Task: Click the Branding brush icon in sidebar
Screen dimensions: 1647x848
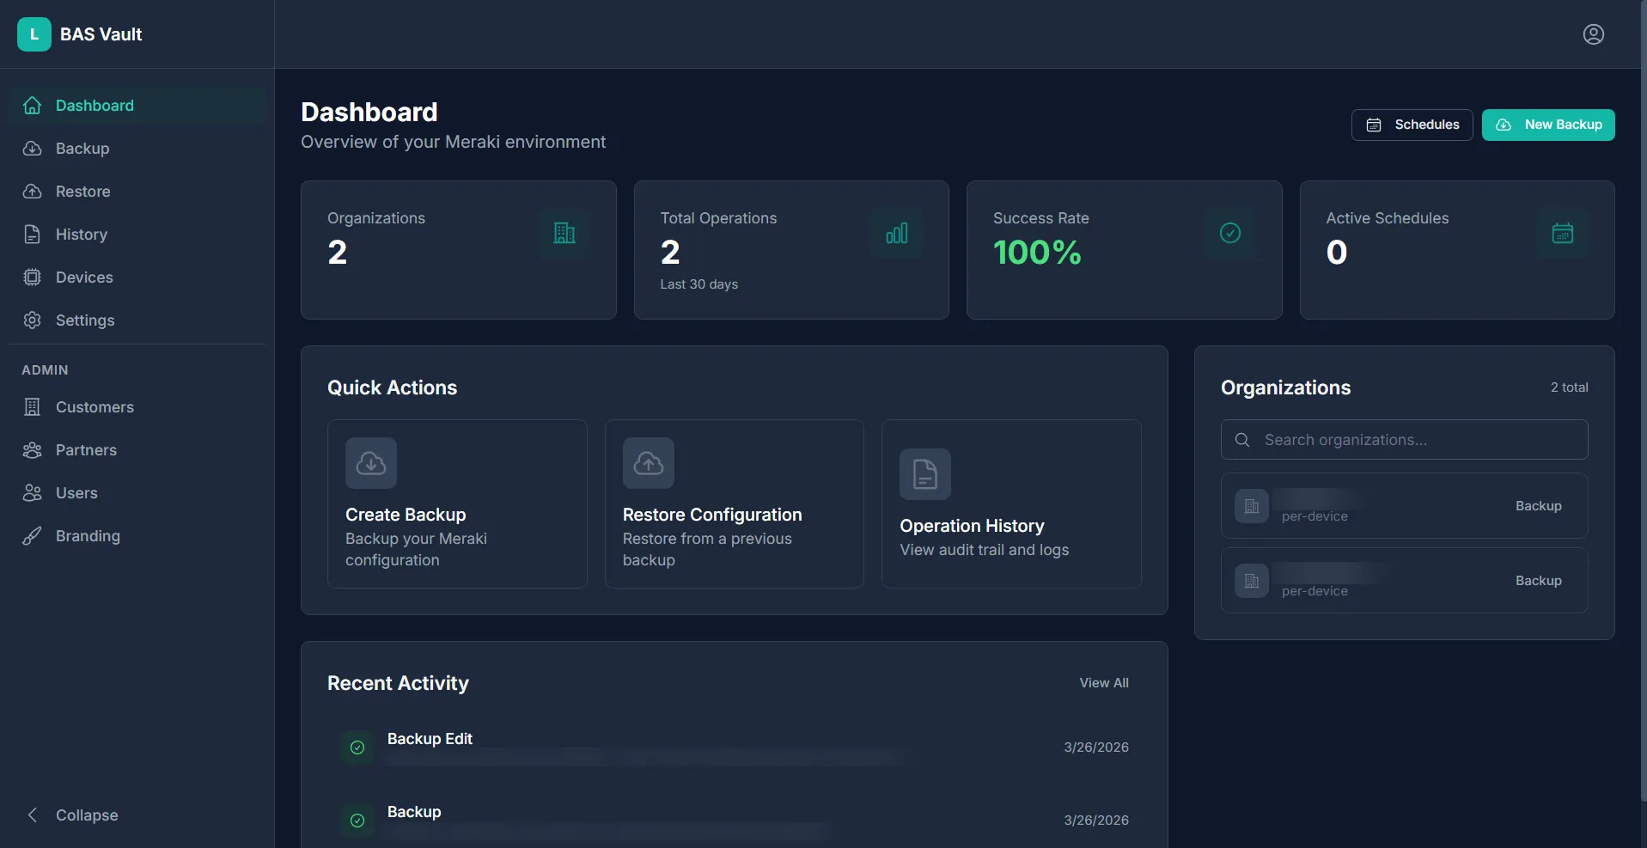Action: 33,536
